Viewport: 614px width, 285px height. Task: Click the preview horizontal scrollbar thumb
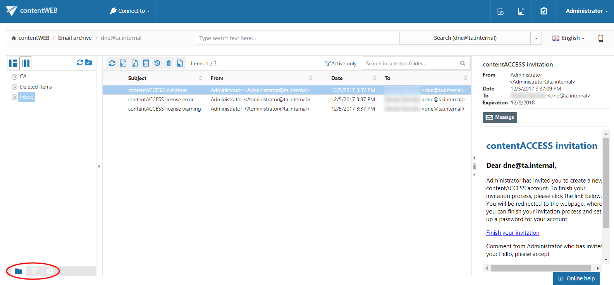coord(541,268)
